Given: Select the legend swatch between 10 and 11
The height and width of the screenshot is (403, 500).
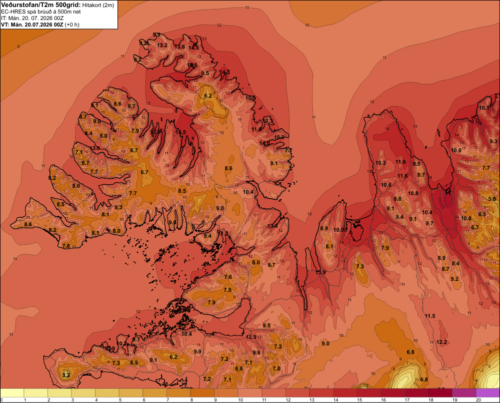Looking at the screenshot, I should tap(250, 393).
